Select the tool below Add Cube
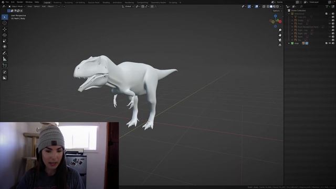 pos(5,72)
